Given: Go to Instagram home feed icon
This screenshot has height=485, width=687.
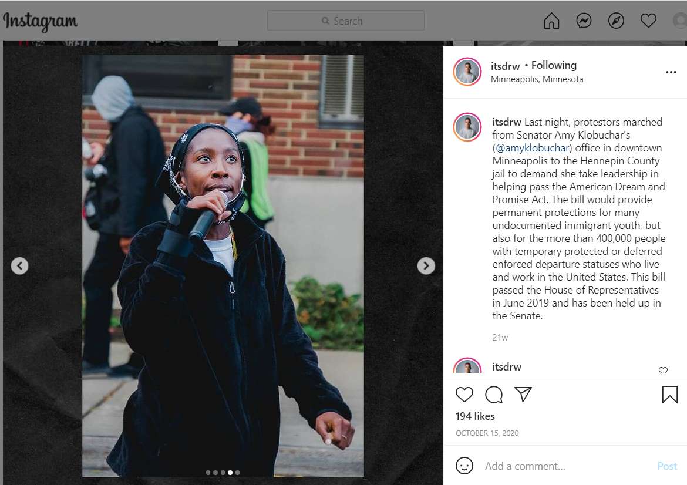Looking at the screenshot, I should coord(551,21).
